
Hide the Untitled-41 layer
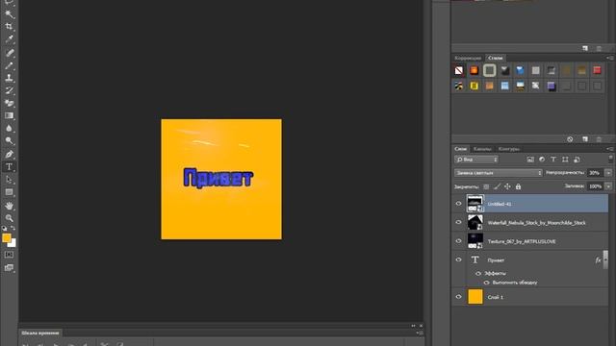click(458, 204)
